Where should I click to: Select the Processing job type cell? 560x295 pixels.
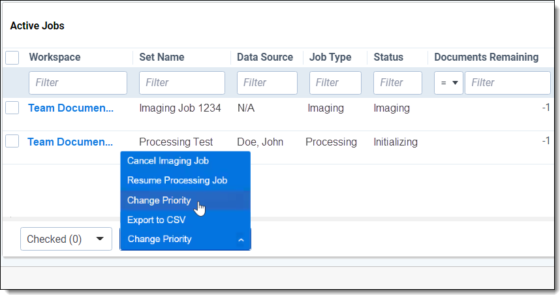(331, 142)
